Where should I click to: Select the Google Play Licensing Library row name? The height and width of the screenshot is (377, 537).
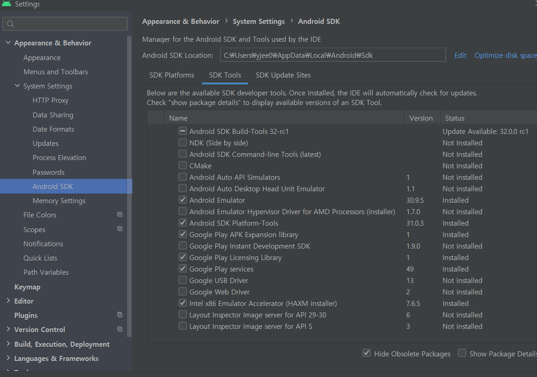coord(235,257)
